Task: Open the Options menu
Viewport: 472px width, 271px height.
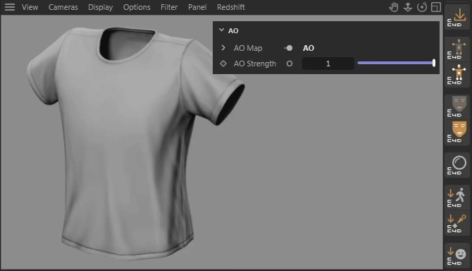Action: click(x=137, y=7)
